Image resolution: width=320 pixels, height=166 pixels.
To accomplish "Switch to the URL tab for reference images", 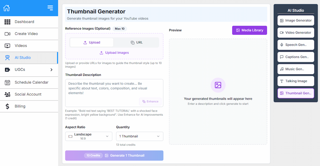I will (137, 42).
